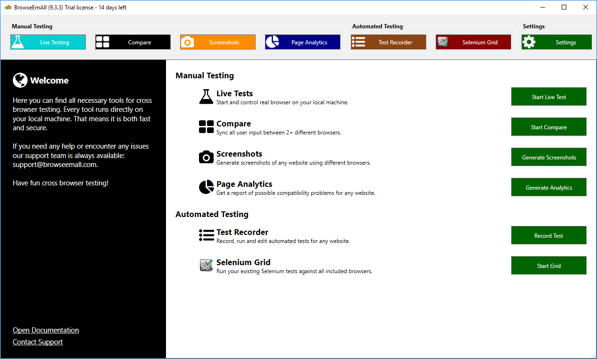Click the camera icon beside Screenshots heading
Image resolution: width=597 pixels, height=359 pixels.
point(206,157)
